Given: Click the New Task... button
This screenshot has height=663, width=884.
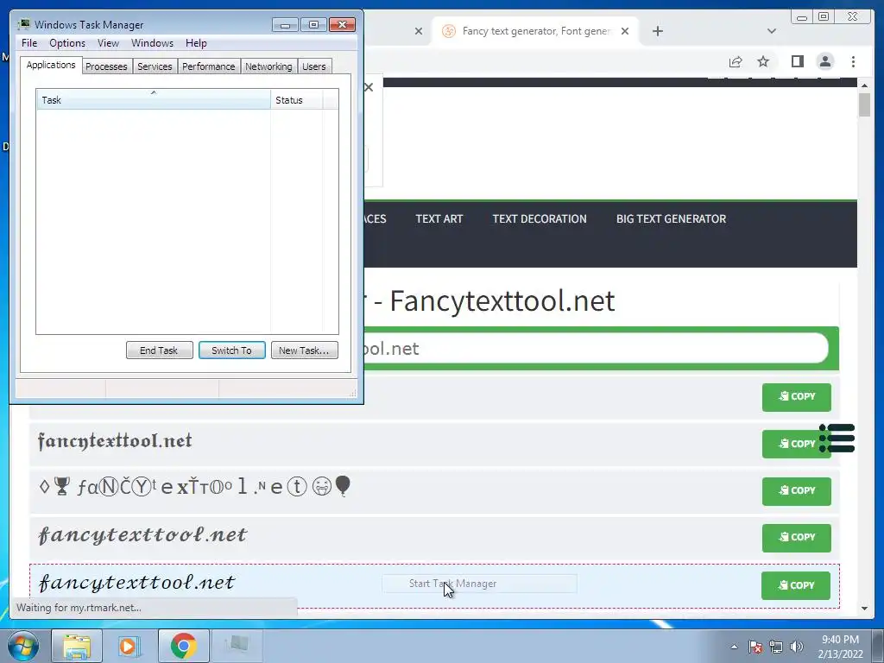Looking at the screenshot, I should click(x=304, y=350).
